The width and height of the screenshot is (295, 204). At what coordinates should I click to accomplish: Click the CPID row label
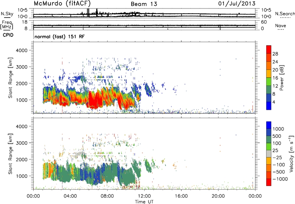8,35
